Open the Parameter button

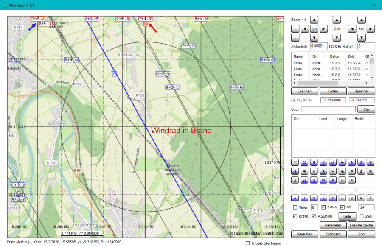(x=333, y=225)
